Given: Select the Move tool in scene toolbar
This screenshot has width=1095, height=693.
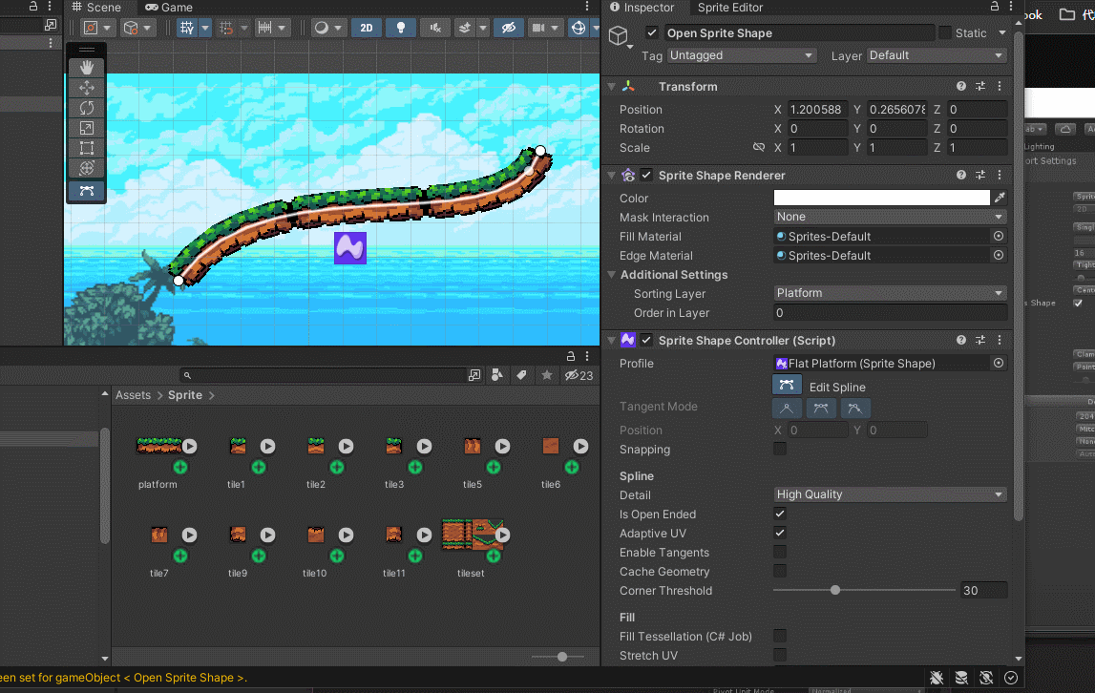Looking at the screenshot, I should click(x=87, y=88).
